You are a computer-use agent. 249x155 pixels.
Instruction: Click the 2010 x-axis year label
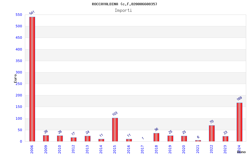pos(59,149)
